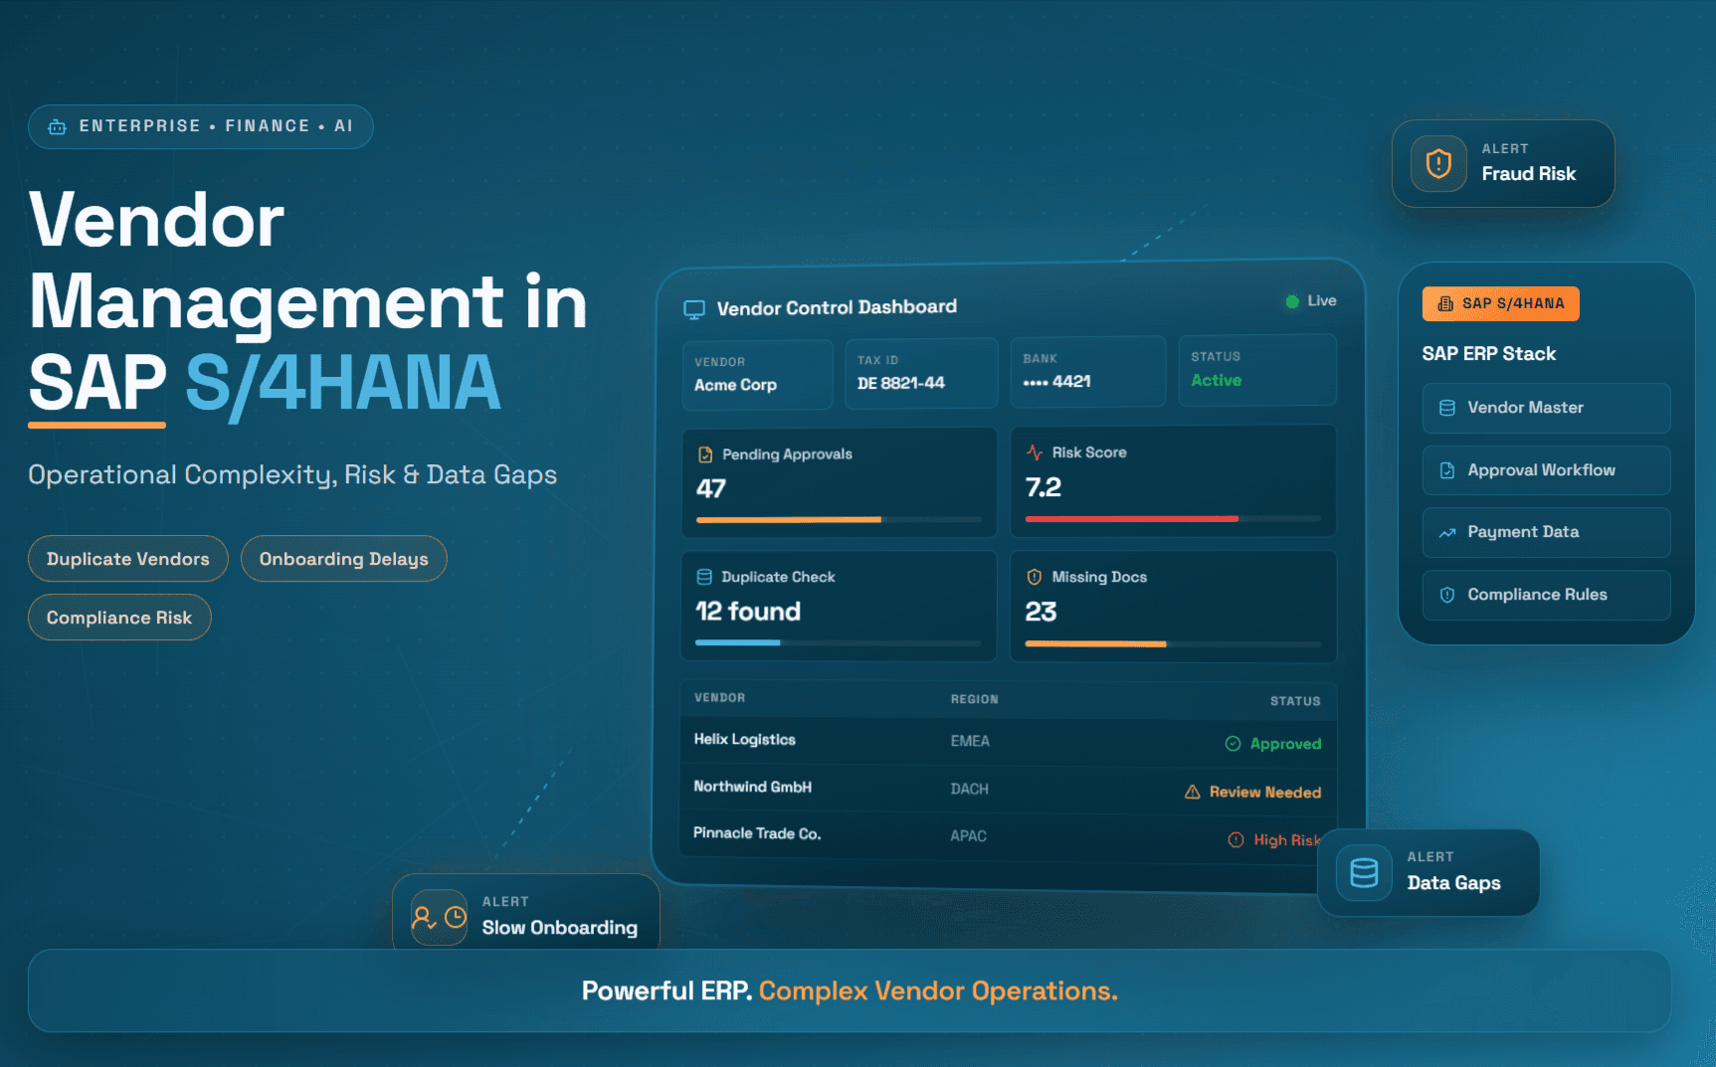Click the robot icon in Enterprise Finance AI badge

click(58, 126)
